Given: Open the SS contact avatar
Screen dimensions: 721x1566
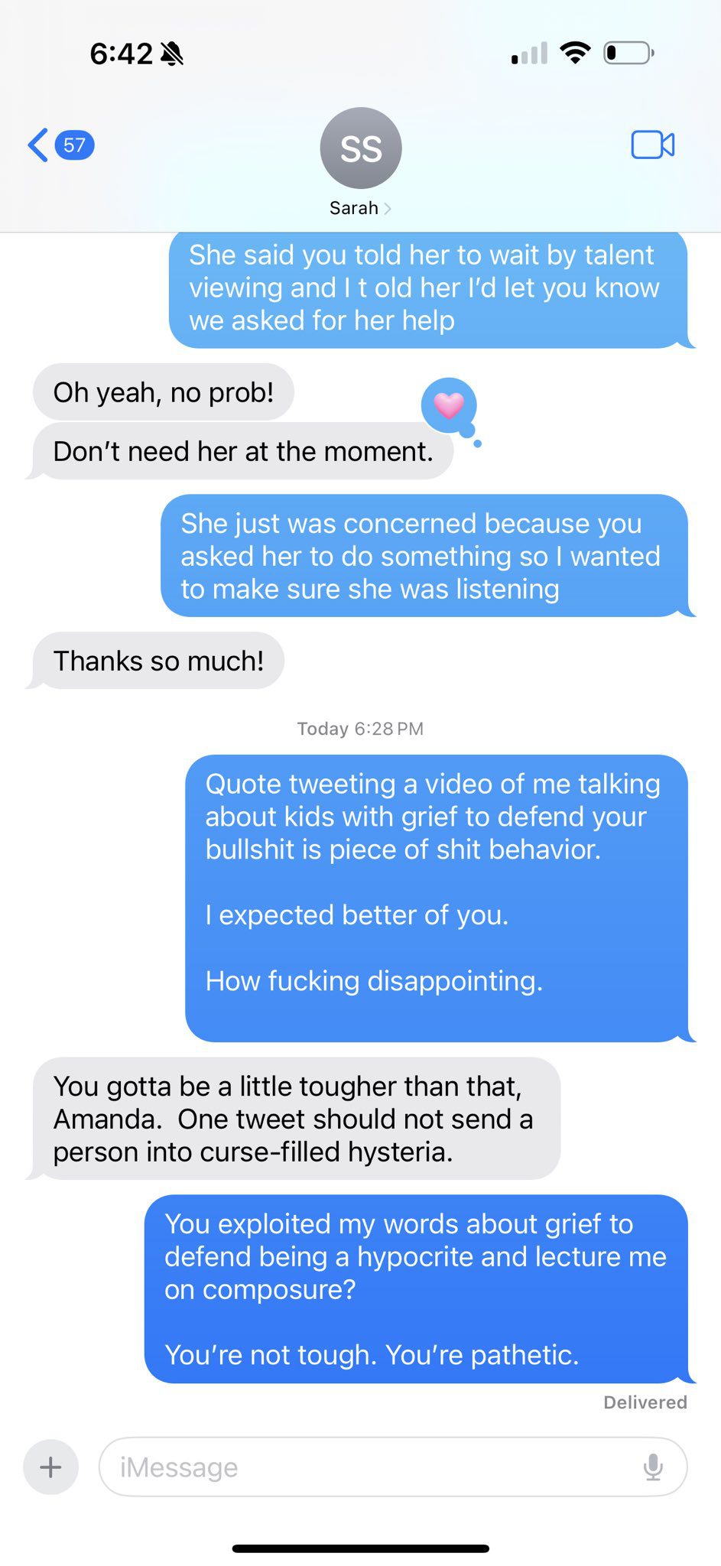Looking at the screenshot, I should 361,148.
